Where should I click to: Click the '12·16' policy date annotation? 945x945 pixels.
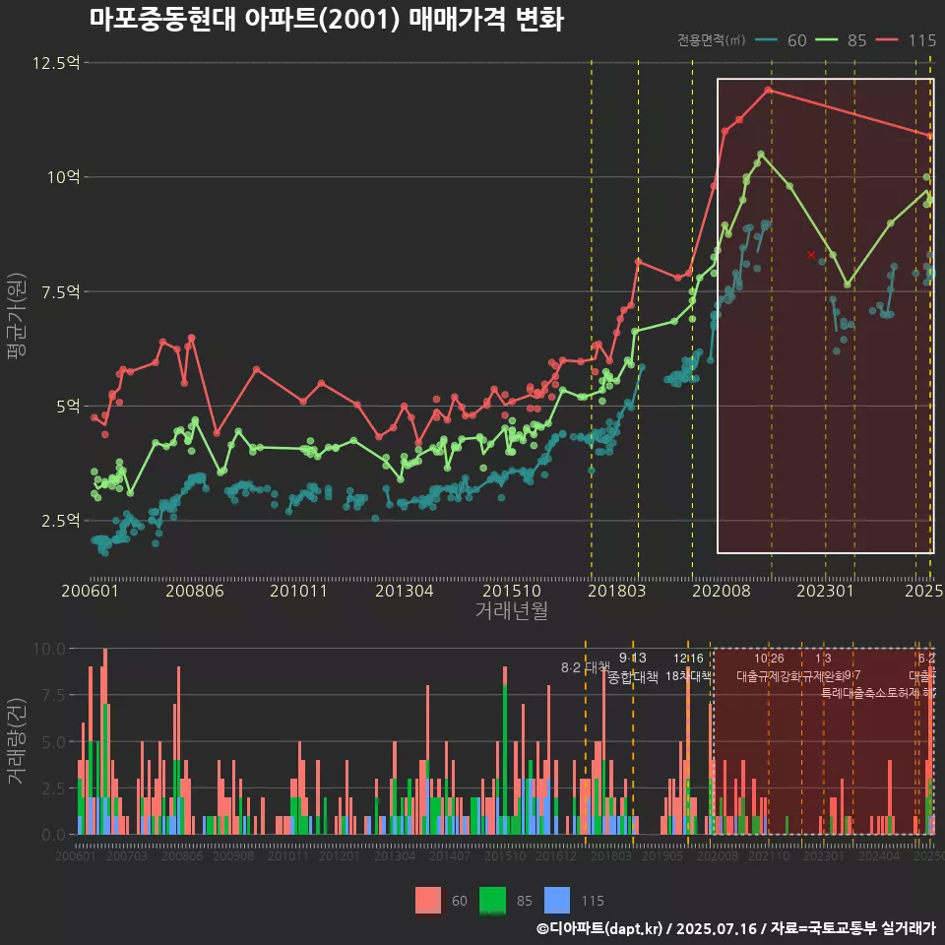tap(688, 659)
